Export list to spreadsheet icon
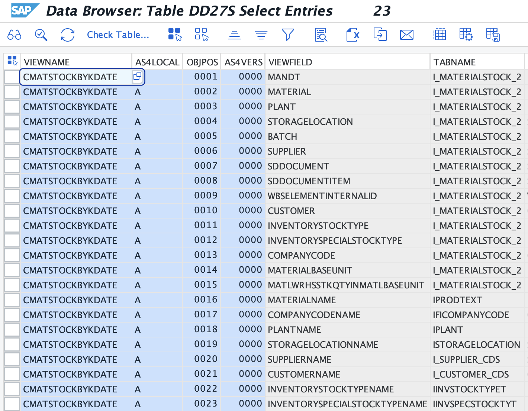528x411 pixels. [352, 35]
